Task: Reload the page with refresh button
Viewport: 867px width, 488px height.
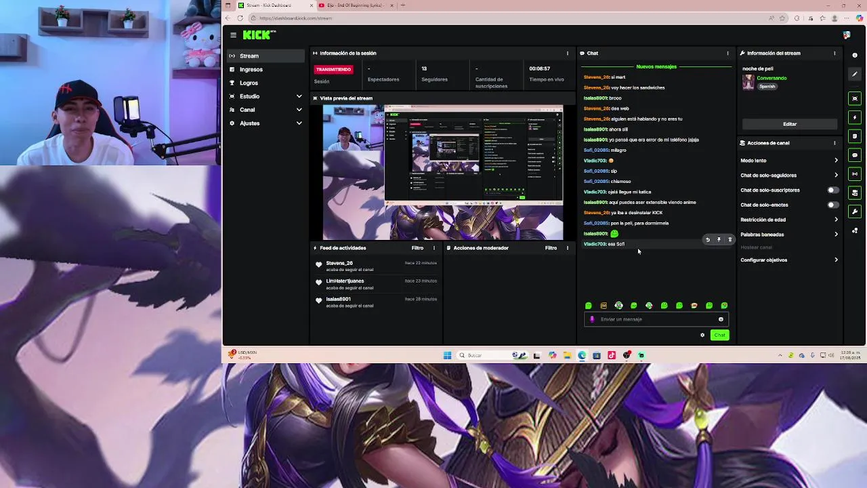Action: pos(240,18)
